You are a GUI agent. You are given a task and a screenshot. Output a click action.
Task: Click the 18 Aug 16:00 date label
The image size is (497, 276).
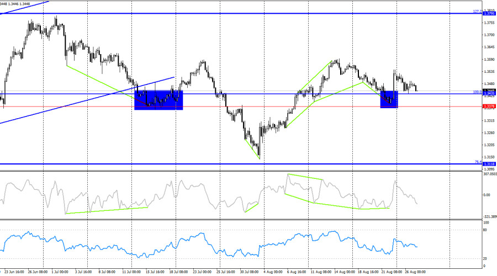coord(368,272)
